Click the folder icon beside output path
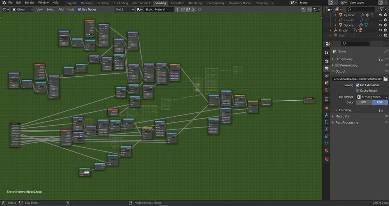 [385, 79]
